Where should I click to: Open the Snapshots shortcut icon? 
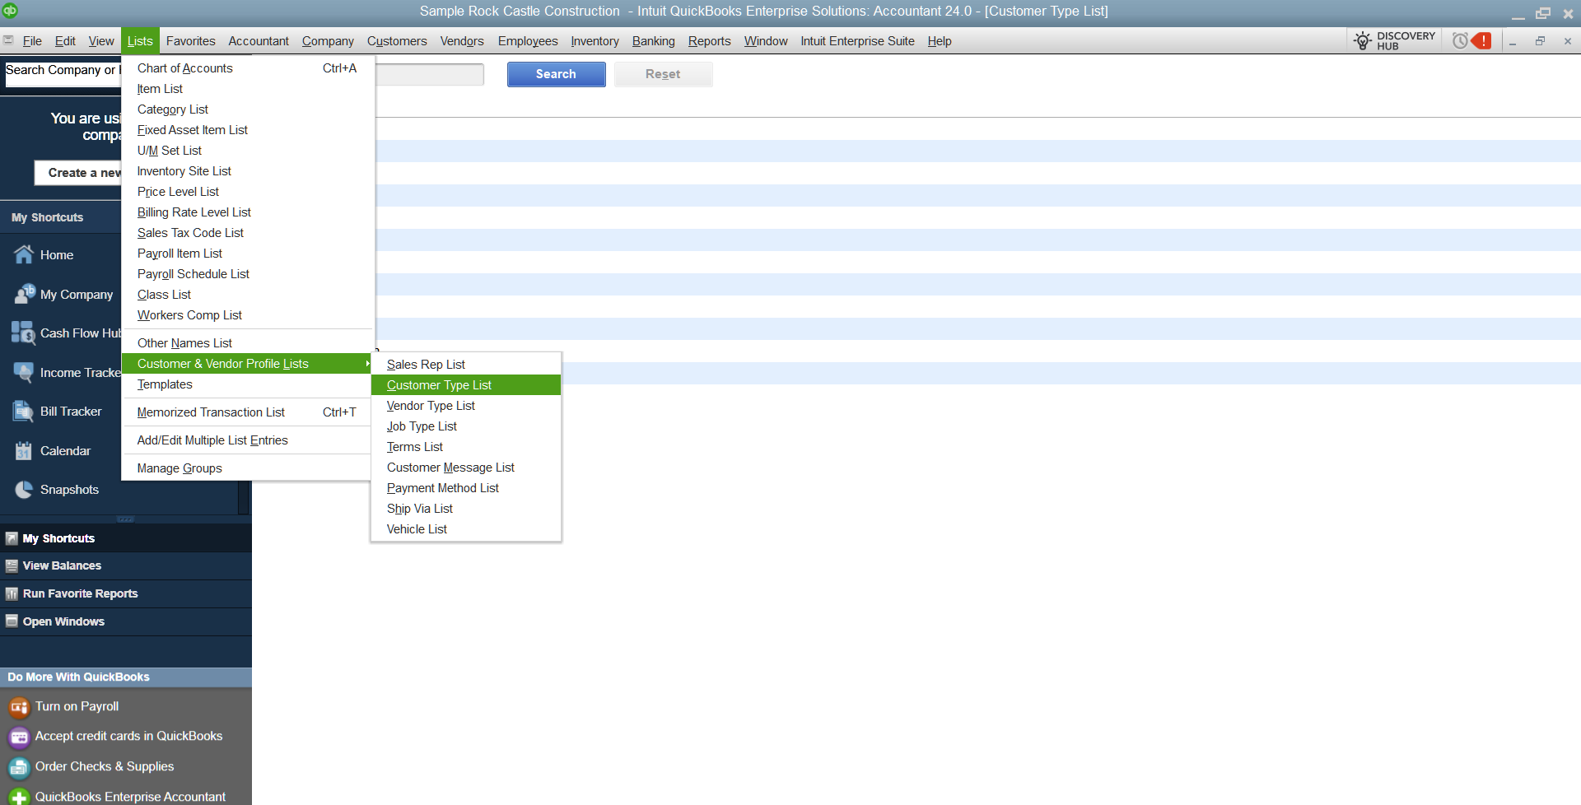pos(24,489)
